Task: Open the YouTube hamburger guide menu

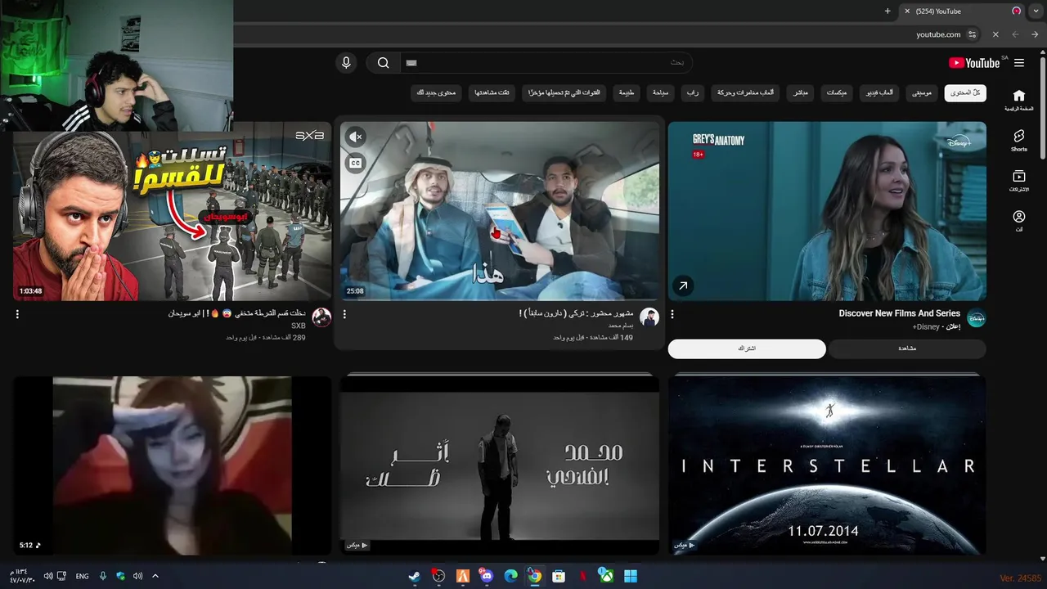Action: [1019, 63]
